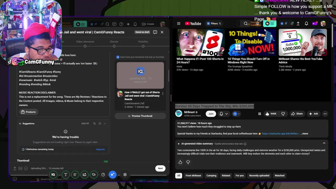This screenshot has width=336, height=189.
Task: Open the YouTube hamburger guide menu
Action: point(179,23)
